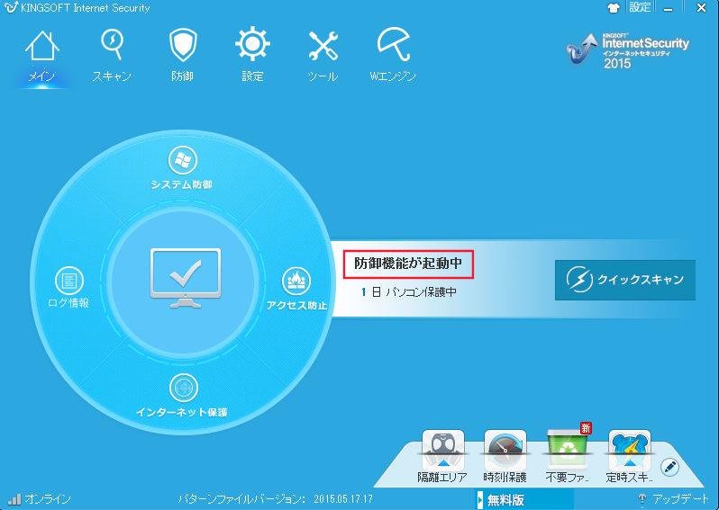This screenshot has height=510, width=719.
Task: Open the 隔離エリア quarantine tool
Action: (x=442, y=456)
